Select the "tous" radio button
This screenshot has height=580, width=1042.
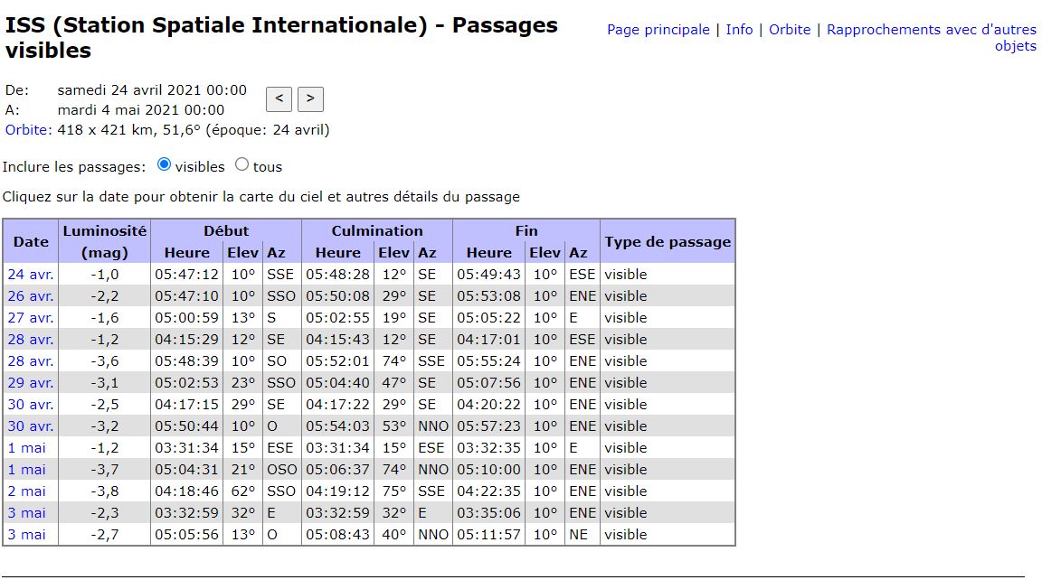[242, 164]
